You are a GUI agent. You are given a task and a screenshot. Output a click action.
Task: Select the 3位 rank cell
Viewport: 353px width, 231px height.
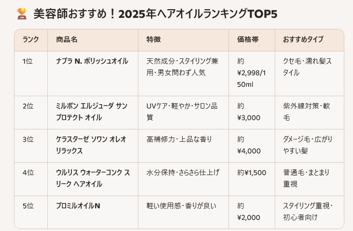[x=28, y=139]
